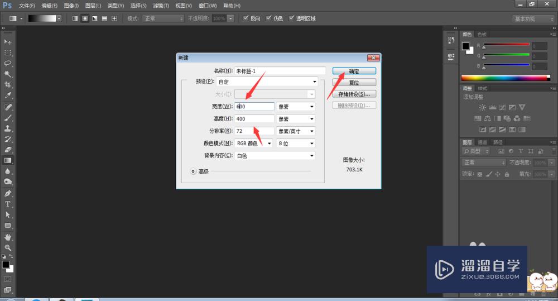Image resolution: width=558 pixels, height=301 pixels.
Task: Select the Path Selection tool
Action: click(7, 215)
